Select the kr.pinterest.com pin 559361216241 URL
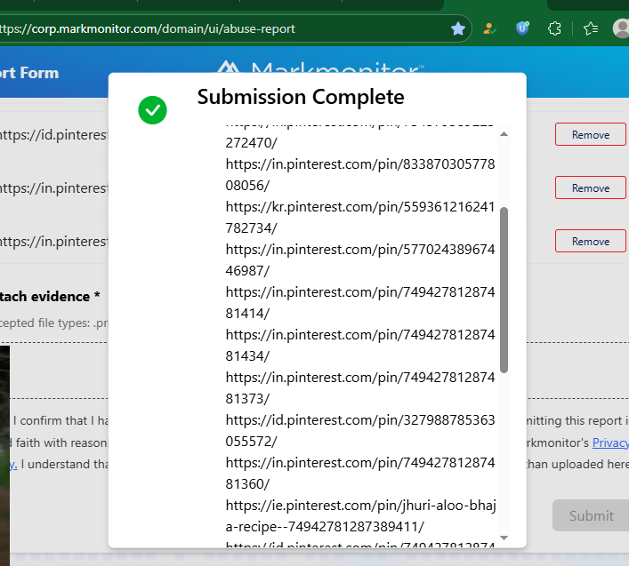Screen dimensions: 629x566 (359, 218)
